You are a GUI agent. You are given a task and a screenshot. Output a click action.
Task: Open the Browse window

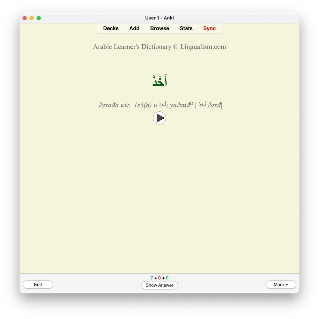(x=159, y=28)
